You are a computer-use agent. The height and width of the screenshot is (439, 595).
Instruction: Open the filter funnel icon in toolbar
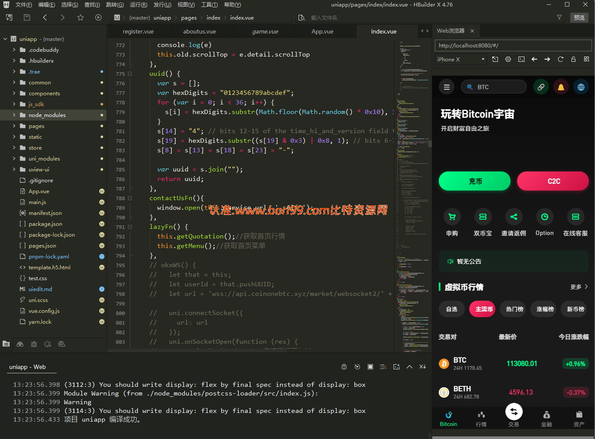(559, 17)
